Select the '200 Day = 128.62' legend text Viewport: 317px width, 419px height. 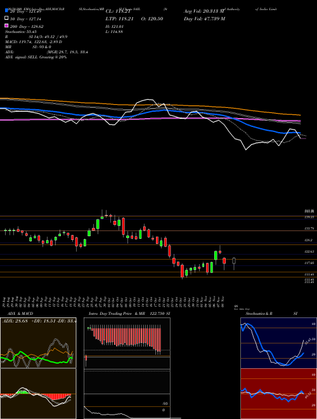pyautogui.click(x=27, y=27)
